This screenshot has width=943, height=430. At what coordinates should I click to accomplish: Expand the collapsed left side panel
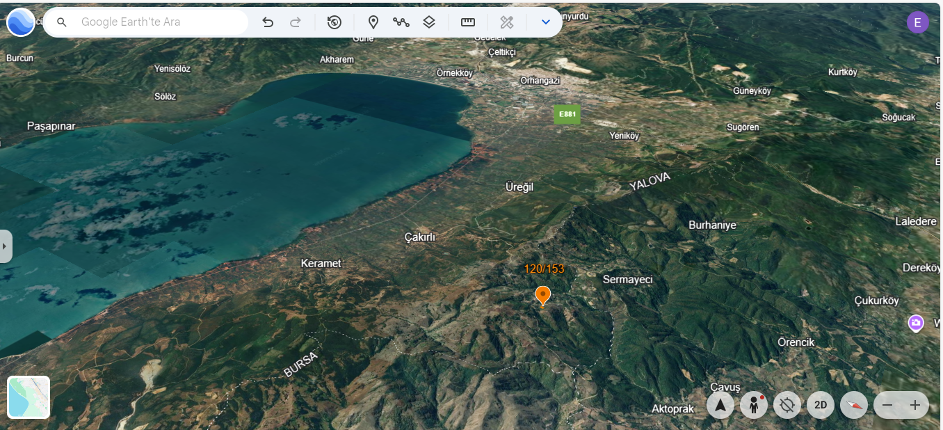click(x=6, y=246)
